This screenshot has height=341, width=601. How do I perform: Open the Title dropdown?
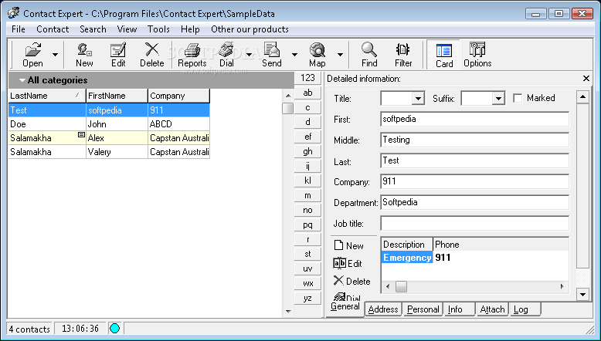click(418, 99)
